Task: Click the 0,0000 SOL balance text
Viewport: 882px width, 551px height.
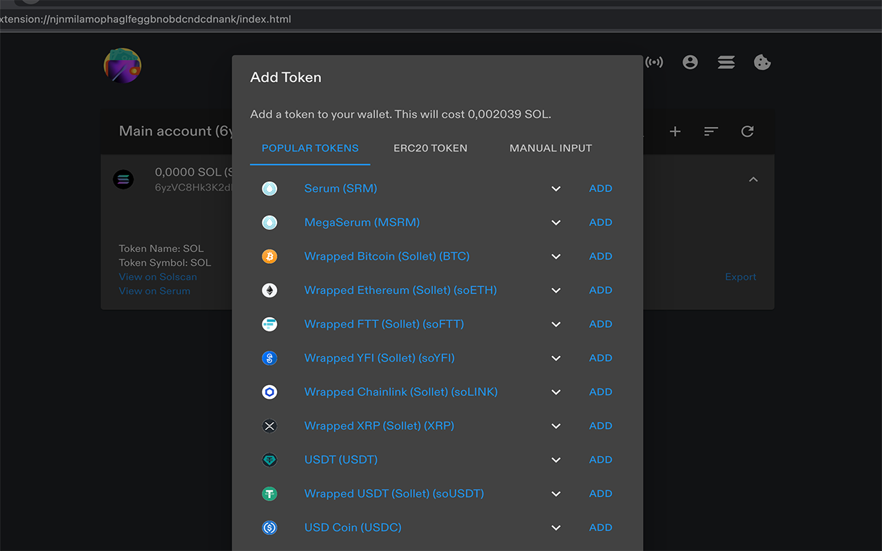Action: click(192, 172)
